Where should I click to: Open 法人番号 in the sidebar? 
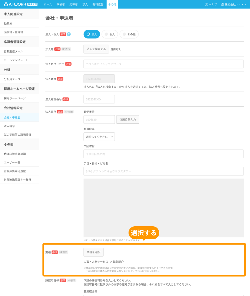[x=19, y=126]
